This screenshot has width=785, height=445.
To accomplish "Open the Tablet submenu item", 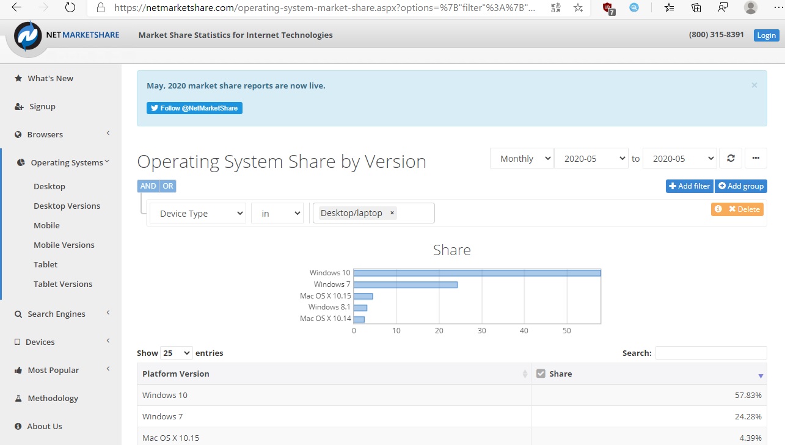I will coord(46,264).
